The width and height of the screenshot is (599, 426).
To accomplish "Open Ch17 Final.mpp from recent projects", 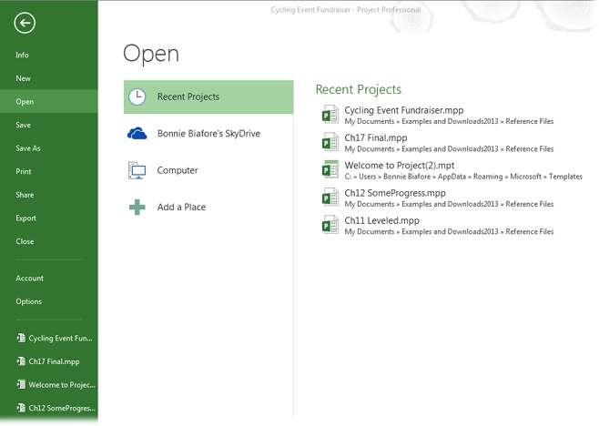I will [x=376, y=137].
